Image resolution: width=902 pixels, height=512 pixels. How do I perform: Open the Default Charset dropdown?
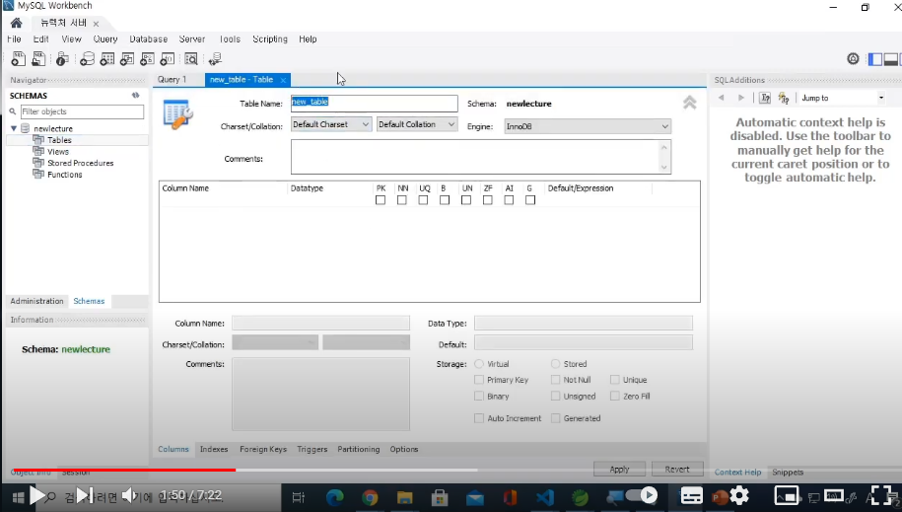point(331,124)
